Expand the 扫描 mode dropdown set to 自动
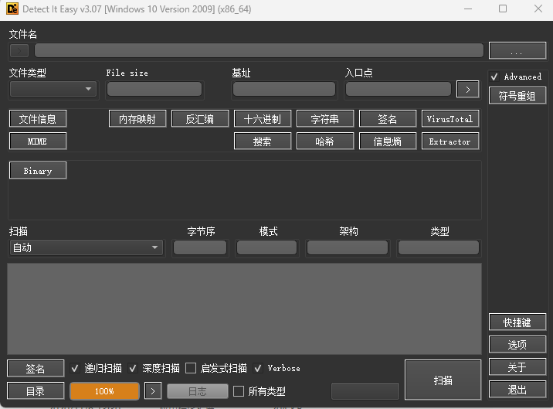Image resolution: width=553 pixels, height=409 pixels. (x=86, y=247)
